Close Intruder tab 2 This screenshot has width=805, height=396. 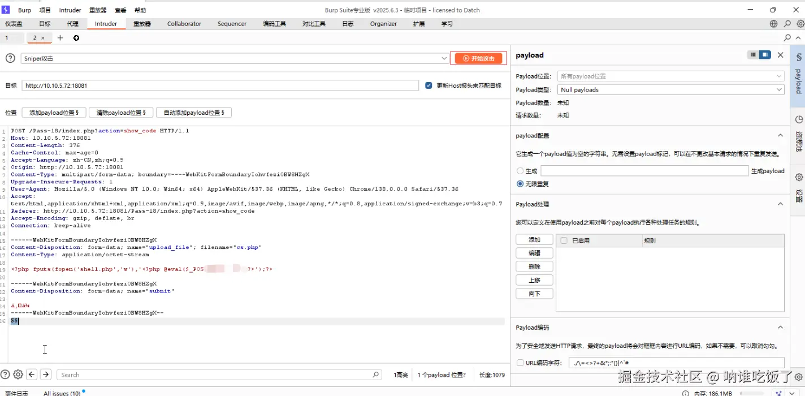tap(43, 38)
